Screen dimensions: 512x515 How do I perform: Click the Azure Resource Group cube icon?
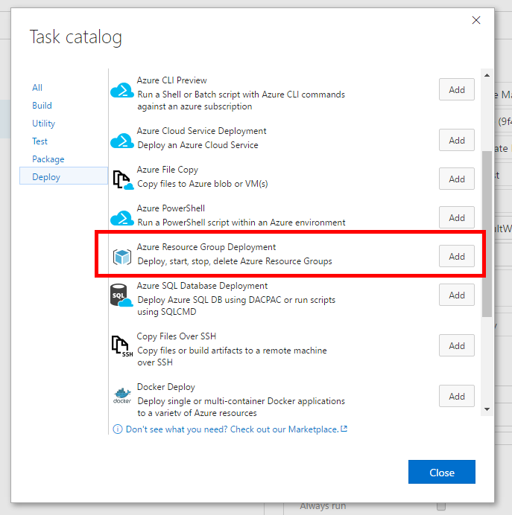[x=122, y=257]
